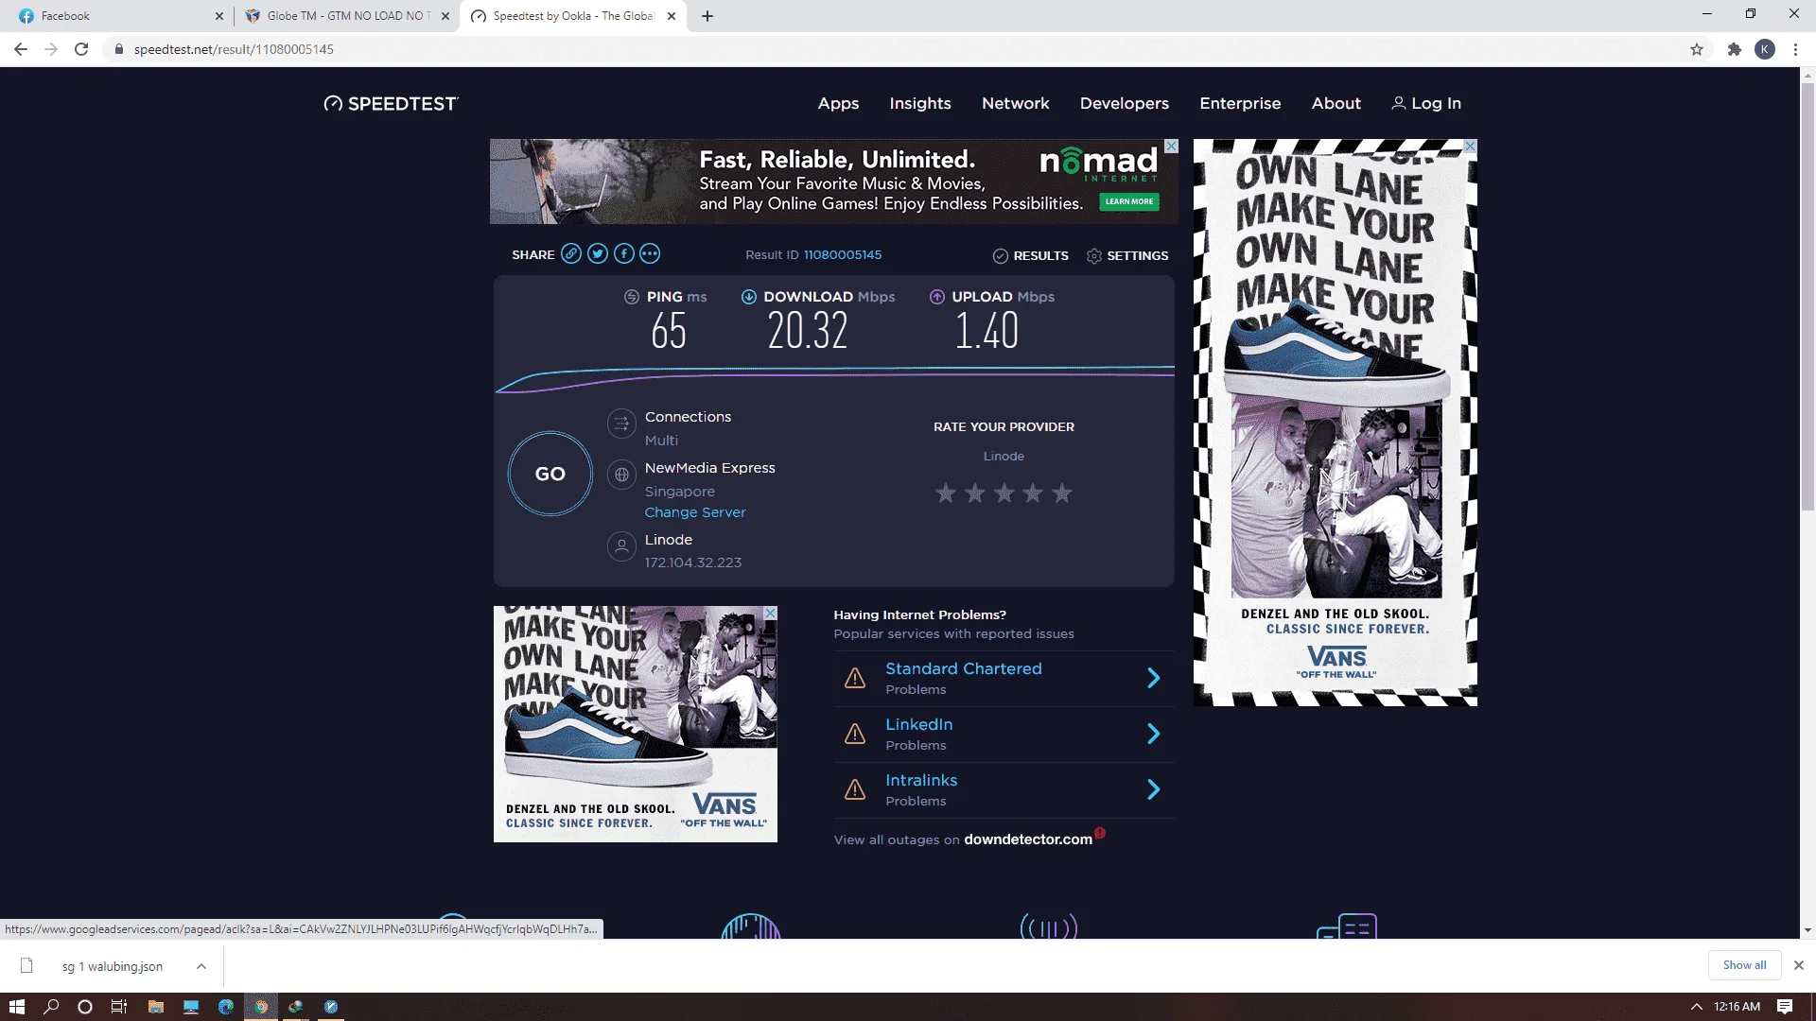
Task: Open sg 1 walubing.json download options
Action: tap(201, 966)
